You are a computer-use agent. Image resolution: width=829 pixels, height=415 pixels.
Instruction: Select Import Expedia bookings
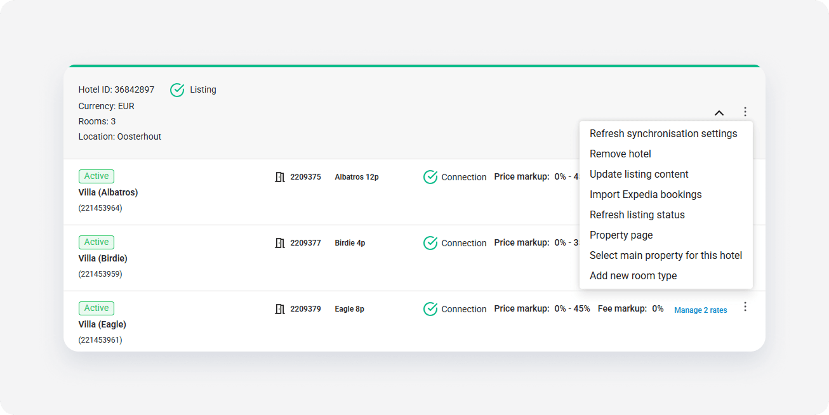666,195
